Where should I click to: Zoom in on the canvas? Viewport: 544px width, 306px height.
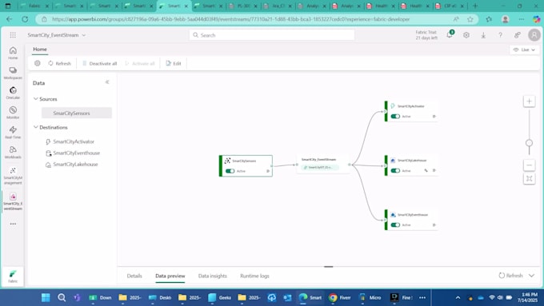tap(529, 101)
